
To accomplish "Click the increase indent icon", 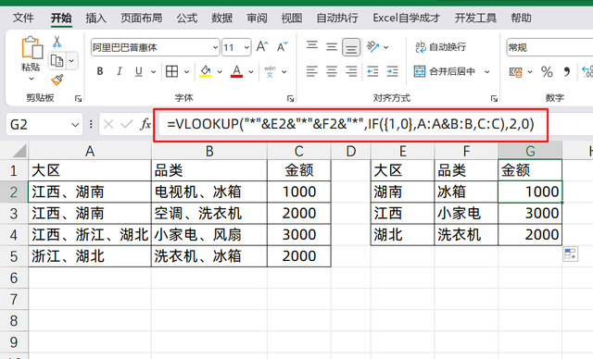I will (392, 71).
